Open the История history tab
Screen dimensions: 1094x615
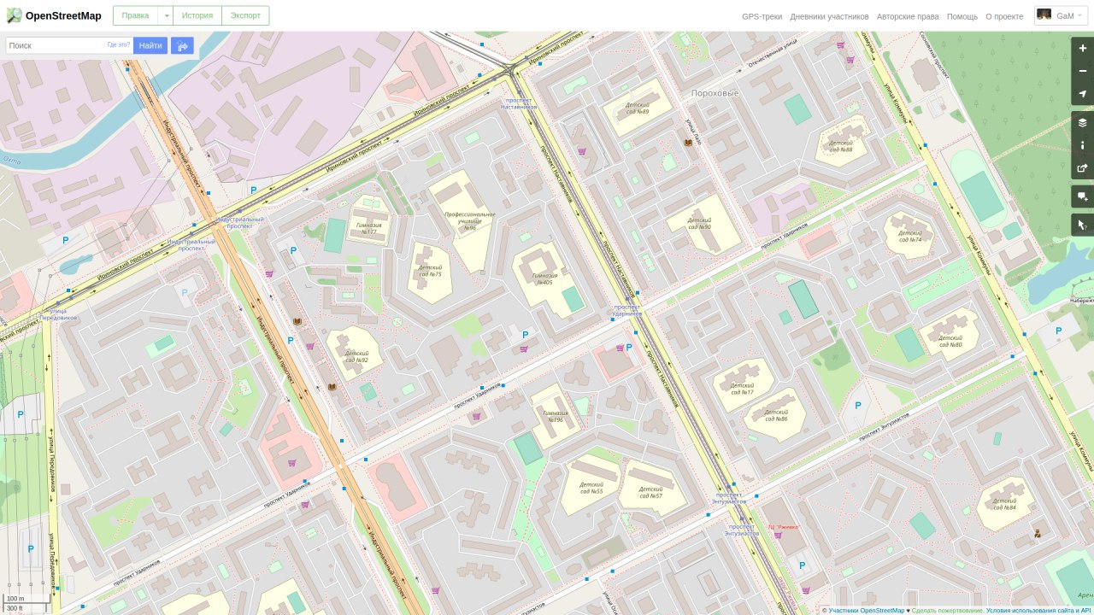coord(197,15)
